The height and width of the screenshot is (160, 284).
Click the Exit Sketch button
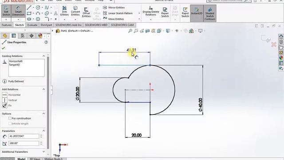click(x=6, y=11)
